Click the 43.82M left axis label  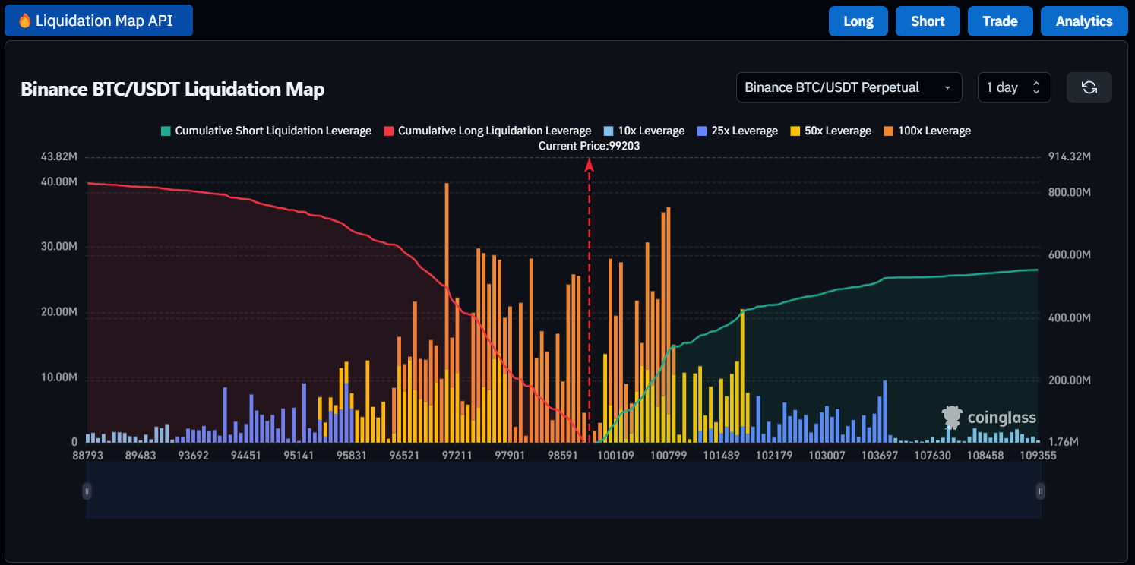click(x=59, y=156)
